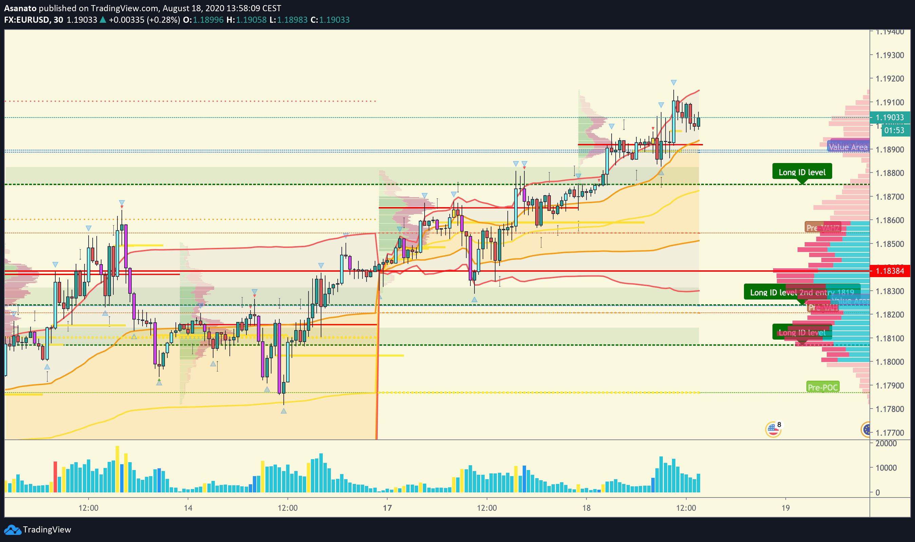The width and height of the screenshot is (915, 542).
Task: Click the EU flag event icon at chart edge
Action: 866,429
